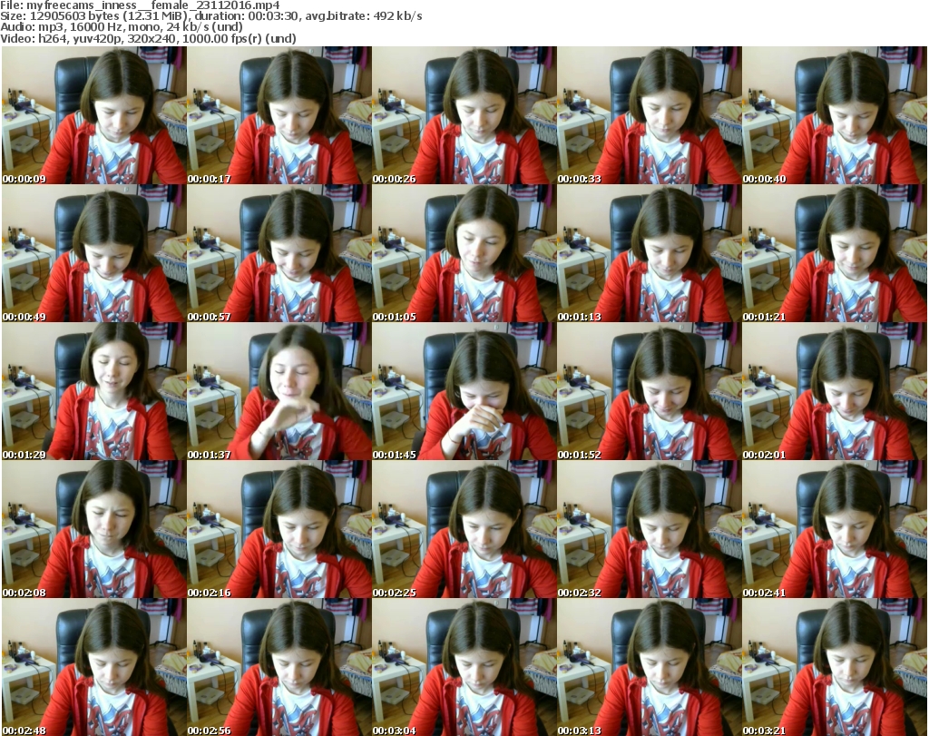
Task: Open the last thumbnail stamped 00:03:21
Action: [835, 667]
